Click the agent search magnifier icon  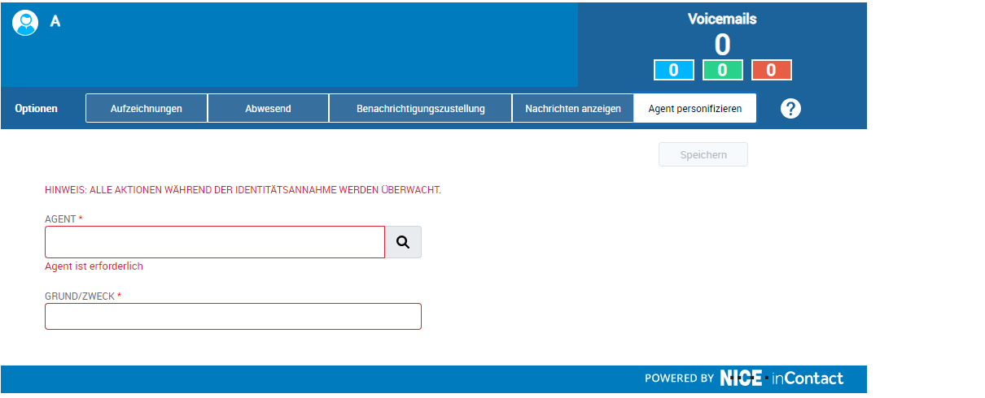point(403,242)
